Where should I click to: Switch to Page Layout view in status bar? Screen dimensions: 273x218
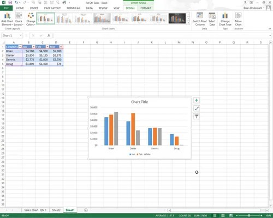pyautogui.click(x=223, y=215)
